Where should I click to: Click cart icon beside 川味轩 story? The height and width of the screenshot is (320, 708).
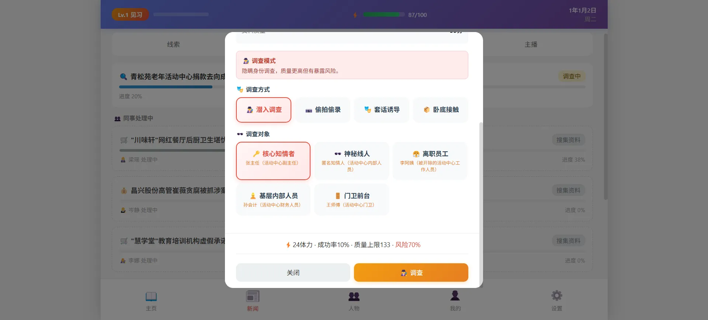pyautogui.click(x=124, y=140)
